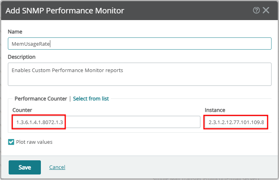Click the Performance Counter heading text
Viewport: 279px width, 180px height.
click(41, 98)
